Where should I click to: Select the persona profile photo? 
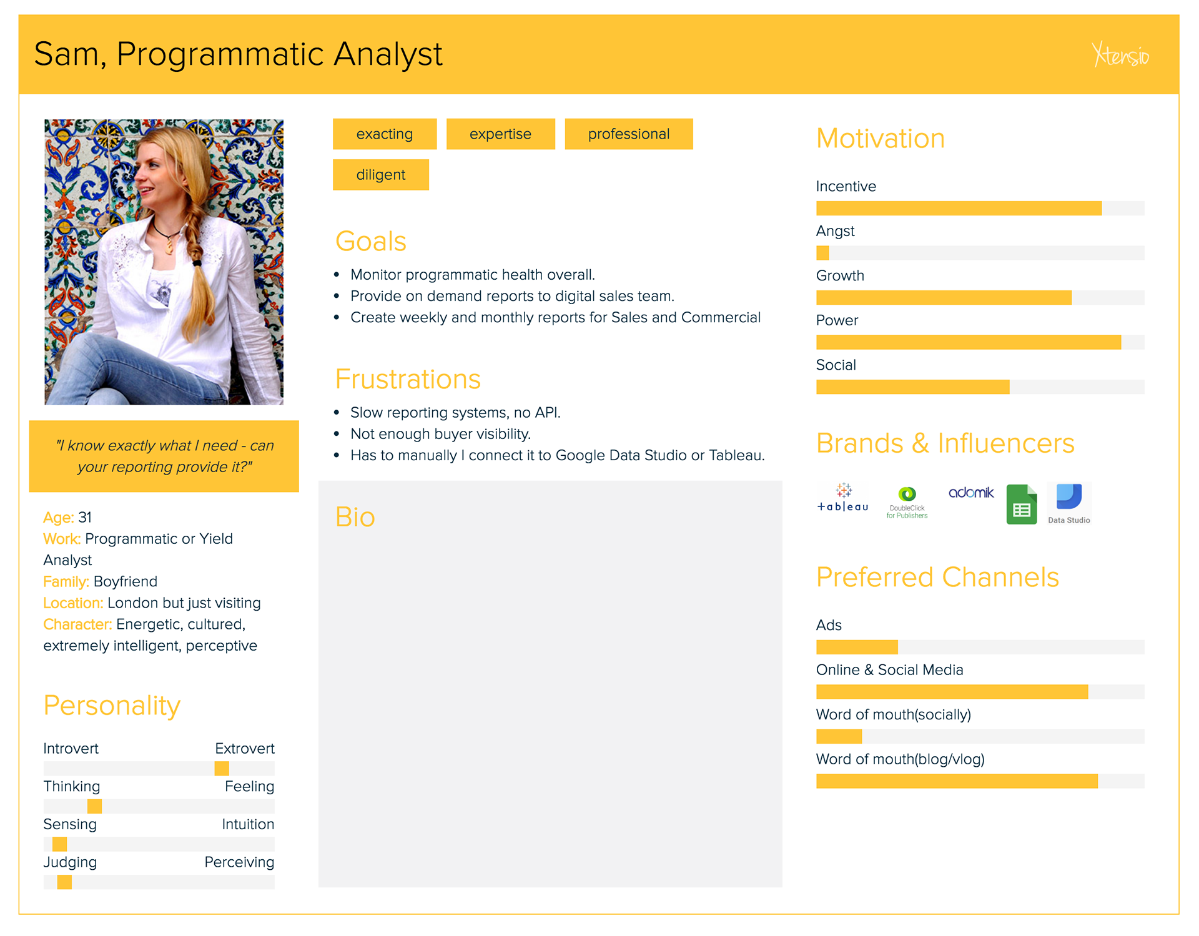(164, 262)
